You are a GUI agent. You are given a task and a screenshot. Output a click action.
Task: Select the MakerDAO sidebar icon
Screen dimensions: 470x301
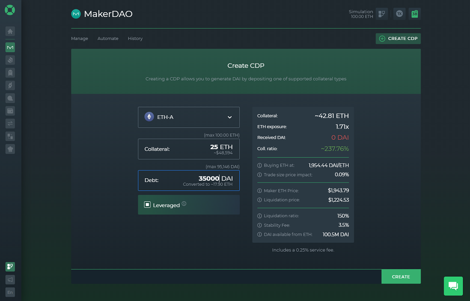point(10,48)
